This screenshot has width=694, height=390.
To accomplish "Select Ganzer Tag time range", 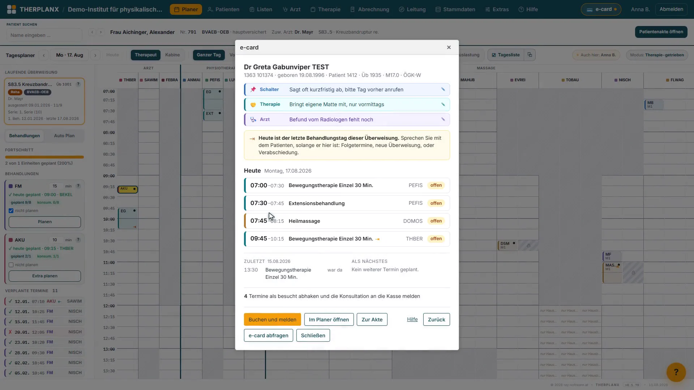I will [x=209, y=55].
